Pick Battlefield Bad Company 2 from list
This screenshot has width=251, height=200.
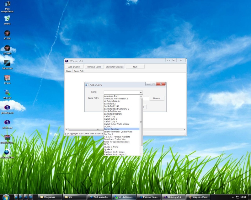[122, 109]
